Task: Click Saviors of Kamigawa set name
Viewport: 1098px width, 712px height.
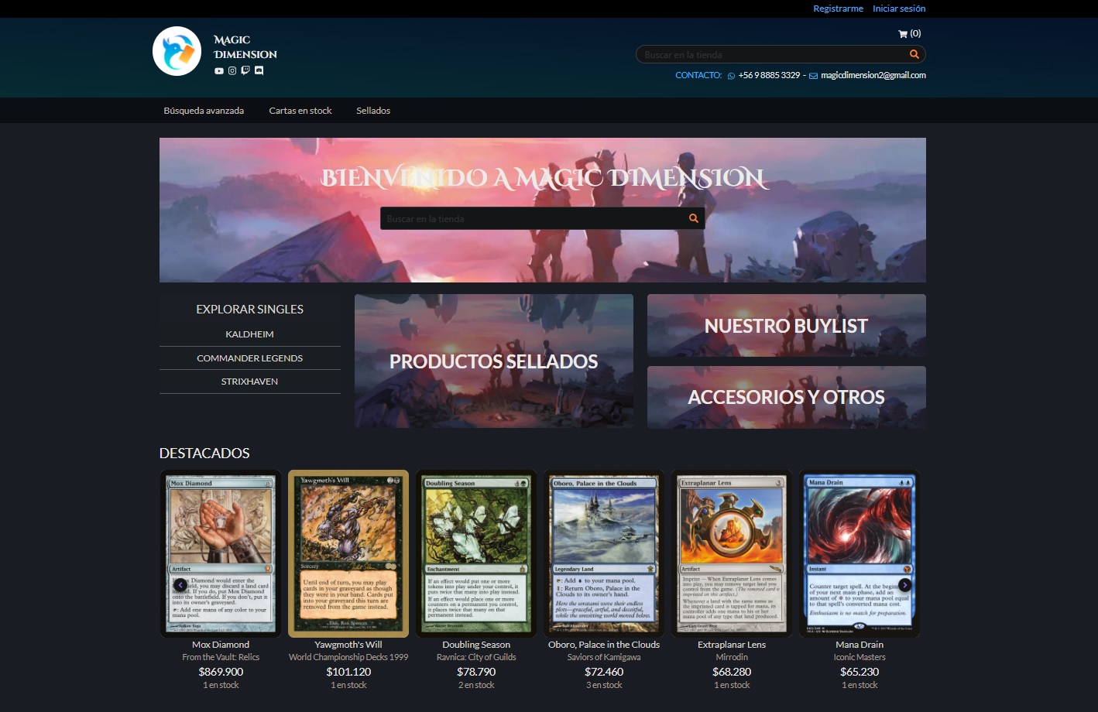Action: click(x=604, y=657)
